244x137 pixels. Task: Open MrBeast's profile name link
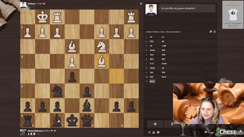[x=32, y=3]
